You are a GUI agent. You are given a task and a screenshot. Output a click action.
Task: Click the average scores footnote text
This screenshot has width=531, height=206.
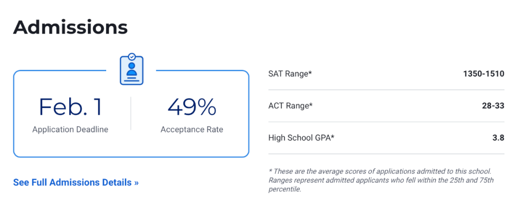point(380,171)
